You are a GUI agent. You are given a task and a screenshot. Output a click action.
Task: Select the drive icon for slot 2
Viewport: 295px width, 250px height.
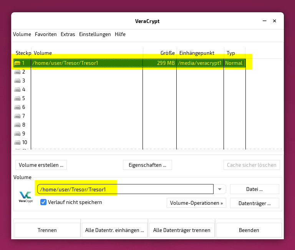17,72
